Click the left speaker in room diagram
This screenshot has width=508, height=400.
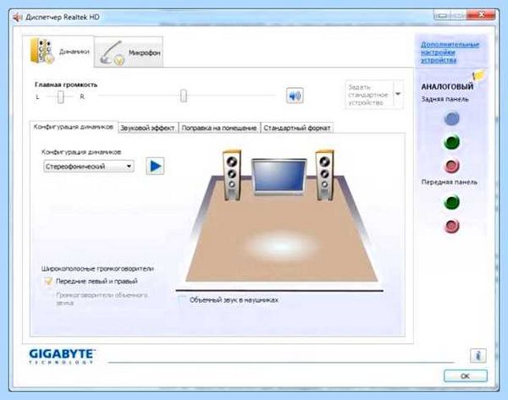232,175
